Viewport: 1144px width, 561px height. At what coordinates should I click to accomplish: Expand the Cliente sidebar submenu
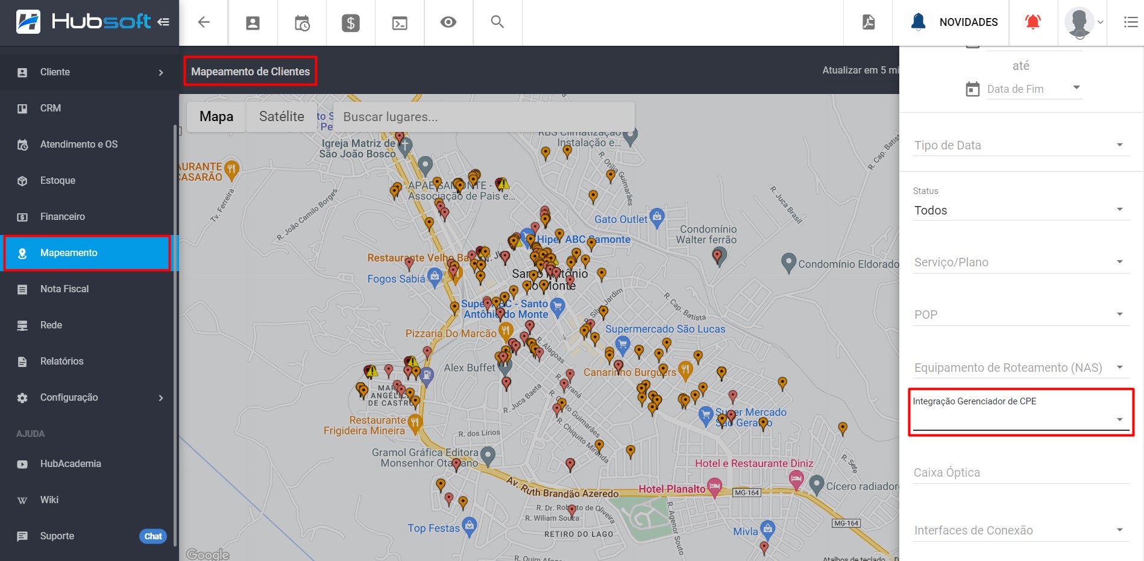coord(89,72)
